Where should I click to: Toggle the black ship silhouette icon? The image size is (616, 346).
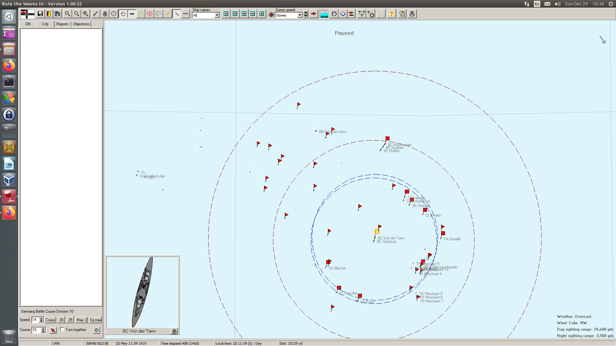132,14
